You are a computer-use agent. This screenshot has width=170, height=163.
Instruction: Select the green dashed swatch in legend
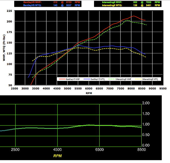pyautogui.click(x=112, y=79)
